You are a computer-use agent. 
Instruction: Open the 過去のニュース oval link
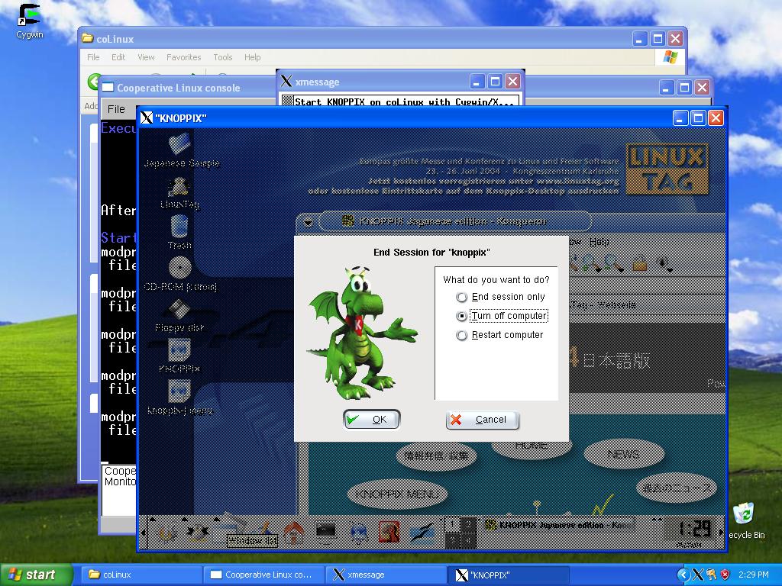tap(677, 488)
